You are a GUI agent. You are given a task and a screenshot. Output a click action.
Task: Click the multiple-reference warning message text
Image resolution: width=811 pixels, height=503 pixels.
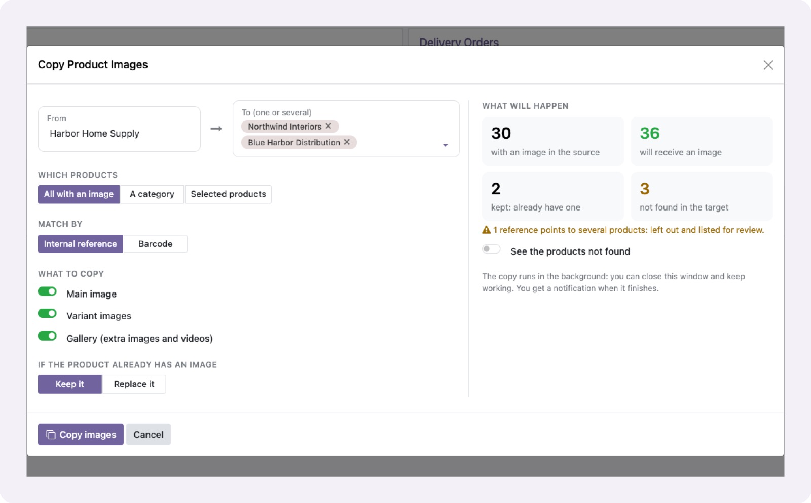point(629,230)
